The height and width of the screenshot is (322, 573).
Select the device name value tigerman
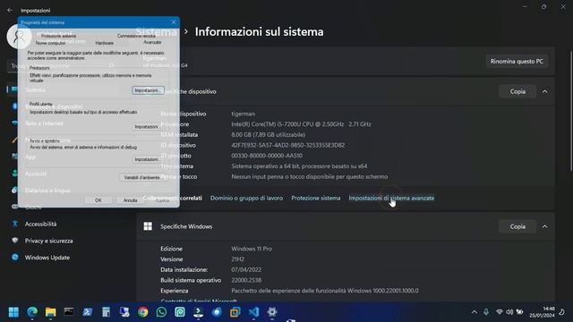[243, 114]
